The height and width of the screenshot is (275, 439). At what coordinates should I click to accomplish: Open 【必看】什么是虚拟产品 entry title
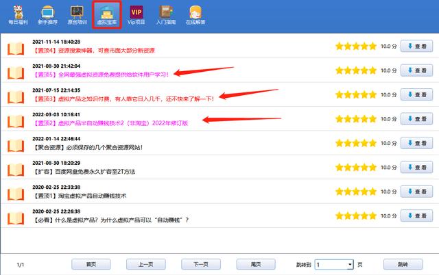[111, 220]
